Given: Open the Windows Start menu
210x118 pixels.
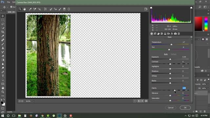Looking at the screenshot, I should (3, 116).
